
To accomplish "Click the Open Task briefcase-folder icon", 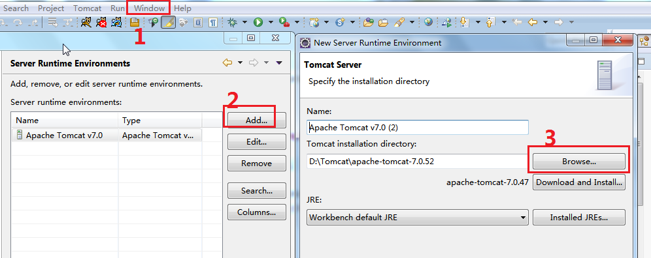I will point(383,22).
